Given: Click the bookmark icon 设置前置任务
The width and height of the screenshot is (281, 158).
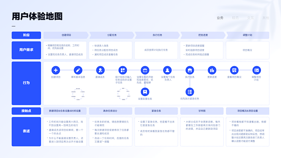Looking at the screenshot, I should pos(145,92).
